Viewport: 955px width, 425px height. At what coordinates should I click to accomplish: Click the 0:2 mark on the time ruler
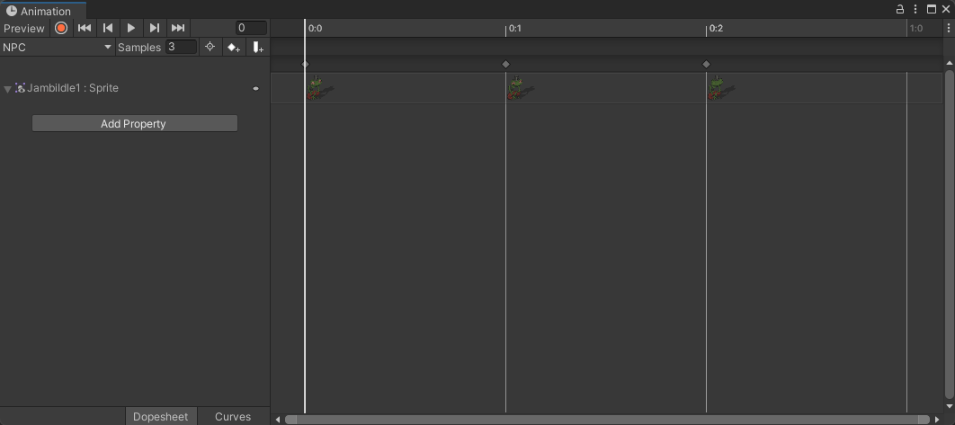point(716,28)
